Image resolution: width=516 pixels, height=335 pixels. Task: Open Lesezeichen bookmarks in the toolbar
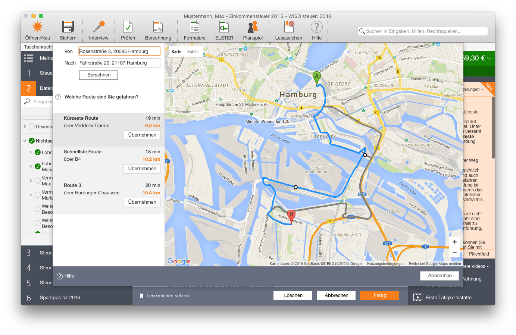289,27
